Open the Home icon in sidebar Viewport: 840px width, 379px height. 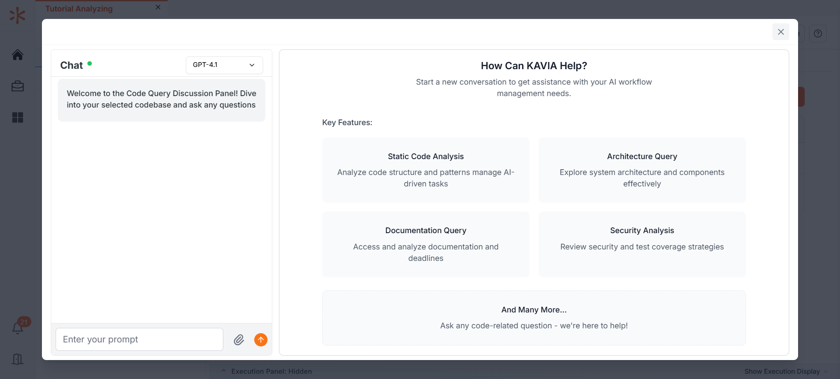[x=18, y=55]
